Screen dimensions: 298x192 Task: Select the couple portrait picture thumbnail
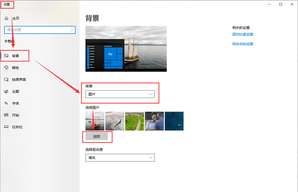(154, 121)
